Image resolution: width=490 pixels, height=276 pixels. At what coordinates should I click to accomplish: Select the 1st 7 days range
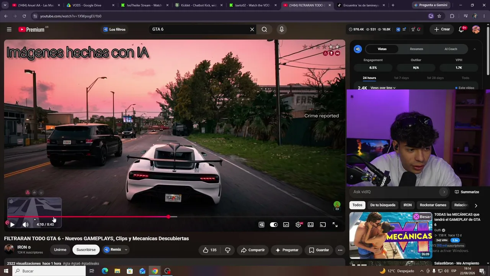click(x=401, y=78)
